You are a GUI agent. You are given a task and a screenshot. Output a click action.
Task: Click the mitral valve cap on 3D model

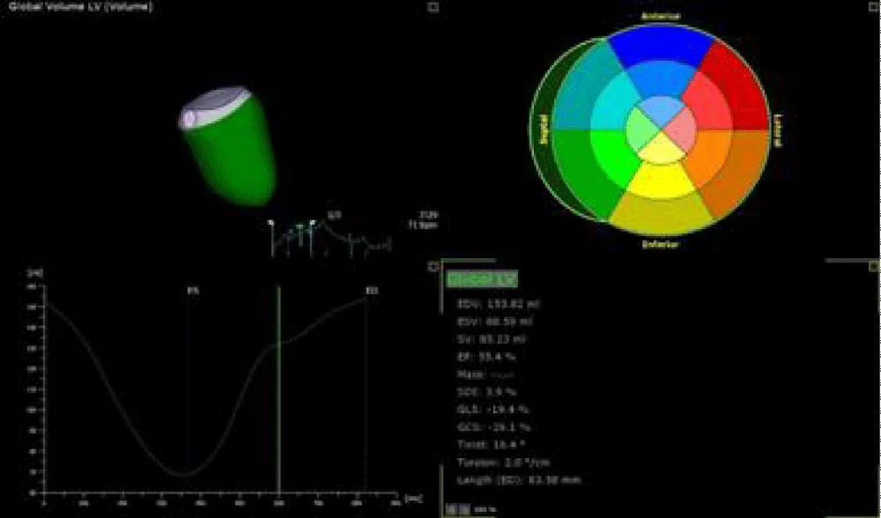(210, 109)
